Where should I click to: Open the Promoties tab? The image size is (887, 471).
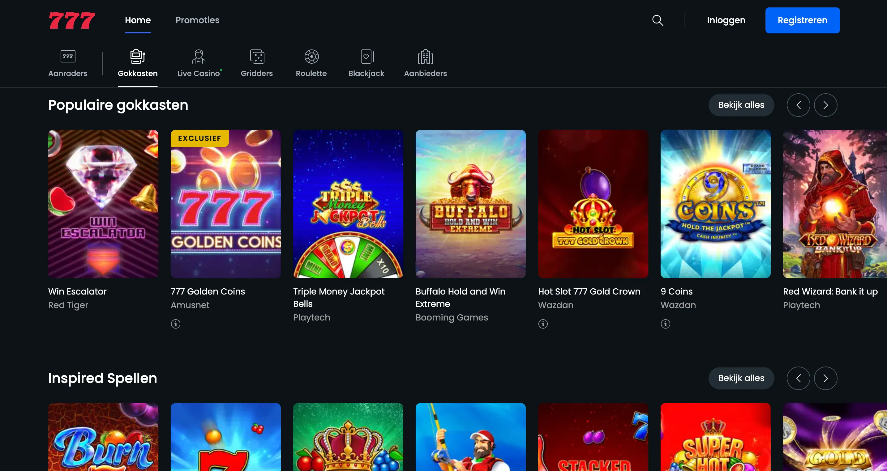pyautogui.click(x=197, y=20)
